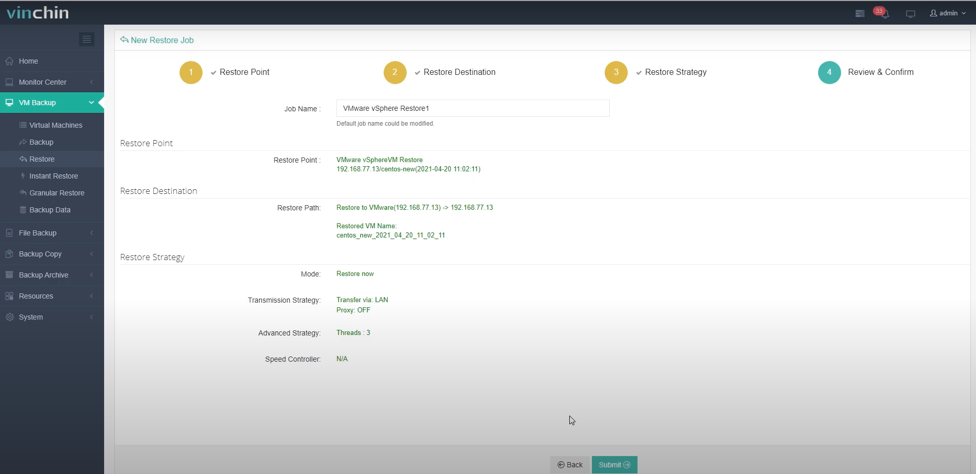Select step 3 Restore Strategy circle

click(x=616, y=72)
